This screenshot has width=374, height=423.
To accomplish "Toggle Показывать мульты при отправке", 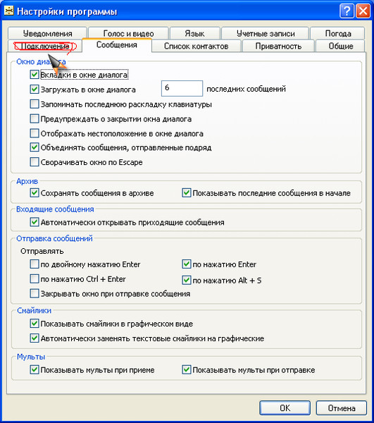I will (x=187, y=369).
